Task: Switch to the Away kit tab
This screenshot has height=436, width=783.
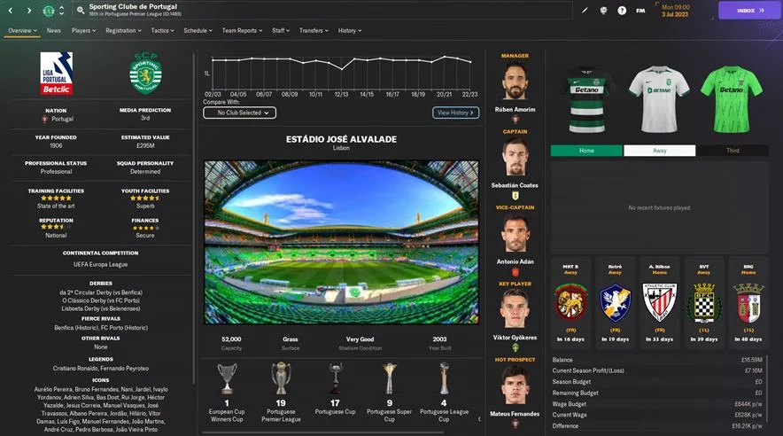Action: 660,151
